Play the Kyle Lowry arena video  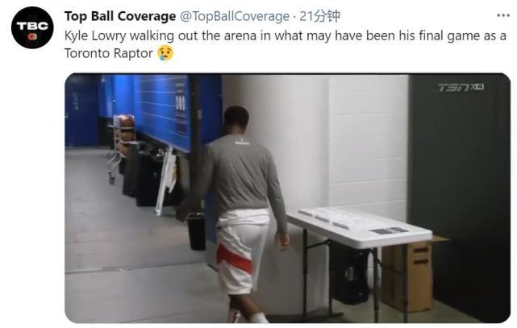(x=287, y=198)
